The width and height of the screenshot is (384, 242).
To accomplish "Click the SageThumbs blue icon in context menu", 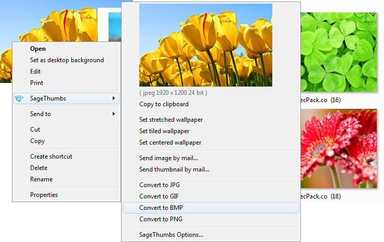I will click(19, 98).
